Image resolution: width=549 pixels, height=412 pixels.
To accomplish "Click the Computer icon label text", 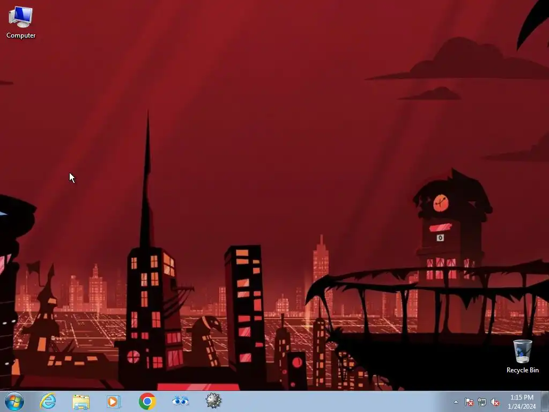I will click(21, 35).
